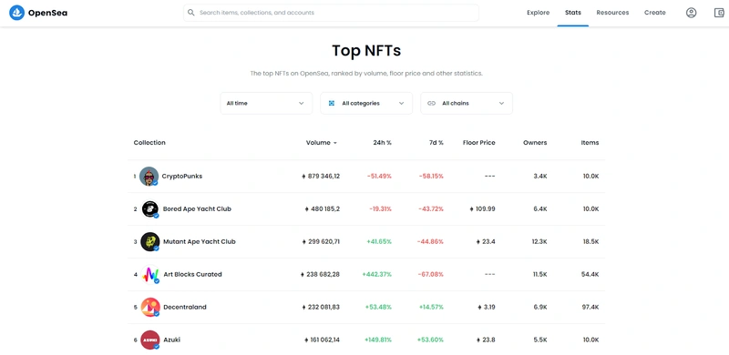Open the Bored Ape Yacht Club name

click(197, 209)
